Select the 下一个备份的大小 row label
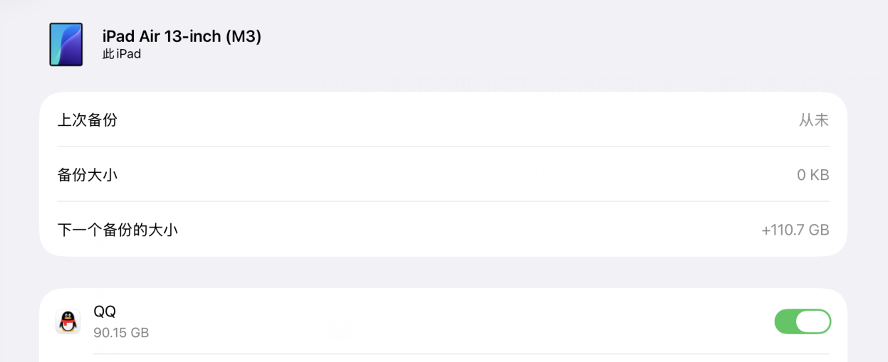The width and height of the screenshot is (888, 362). (x=117, y=230)
